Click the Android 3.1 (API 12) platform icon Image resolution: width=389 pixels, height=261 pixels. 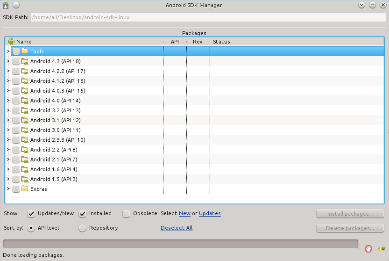(25, 120)
